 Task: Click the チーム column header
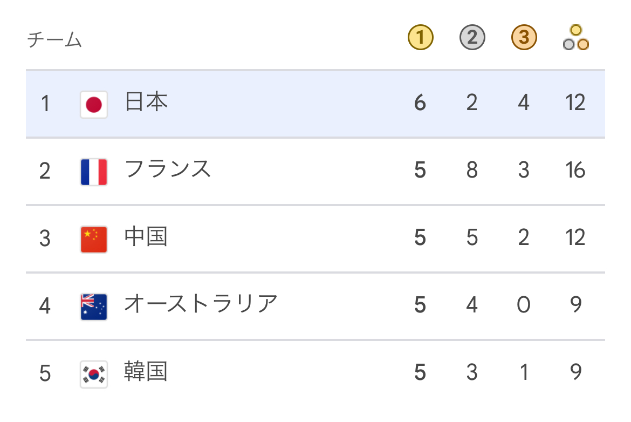(x=54, y=40)
